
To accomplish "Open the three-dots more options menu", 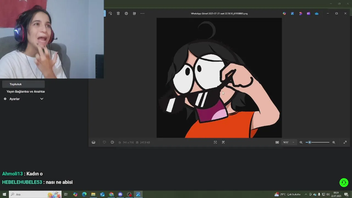I will pos(142,13).
